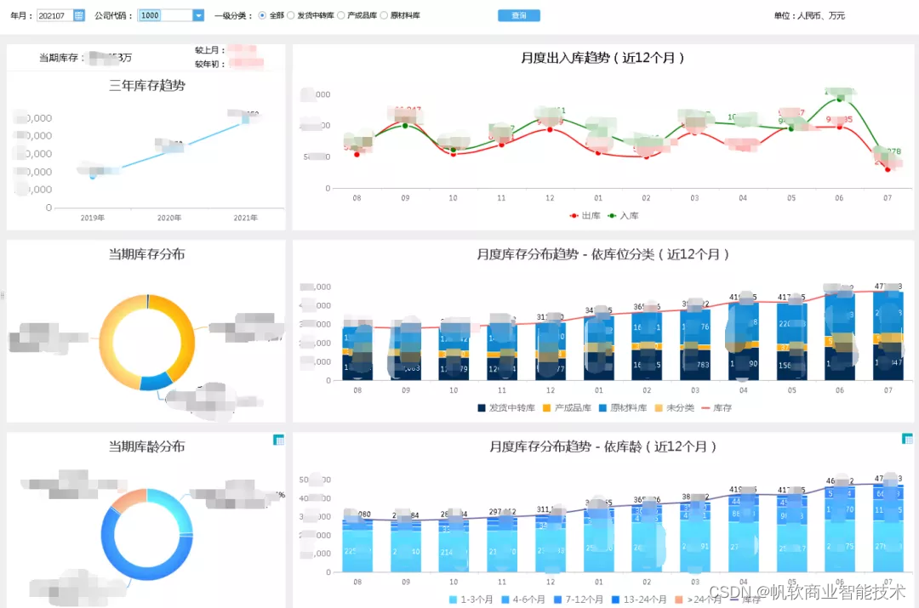919x608 pixels.
Task: Click the 较上月 label
Action: pyautogui.click(x=210, y=50)
